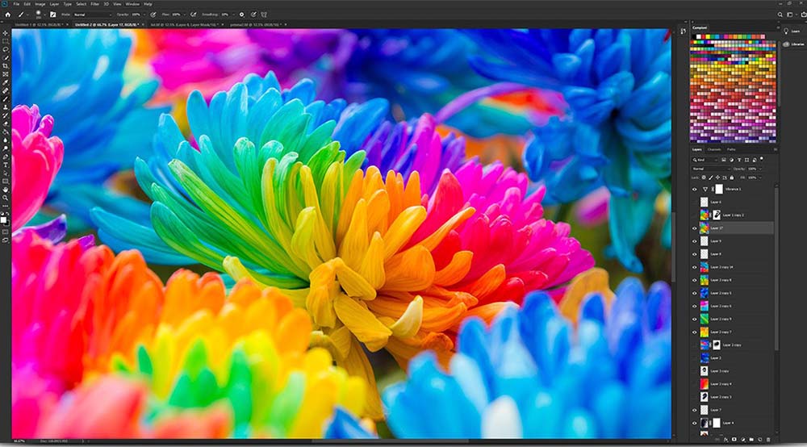Lock all attributes with padlock icon
The width and height of the screenshot is (807, 447).
click(732, 178)
